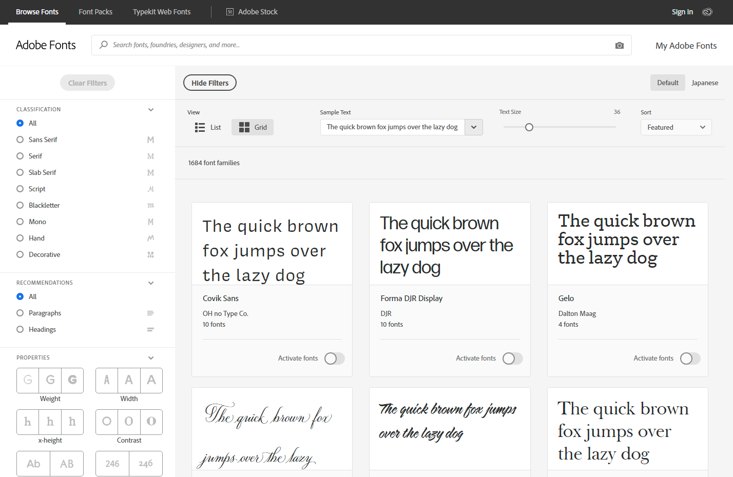Select Serif classification radio

coord(20,156)
